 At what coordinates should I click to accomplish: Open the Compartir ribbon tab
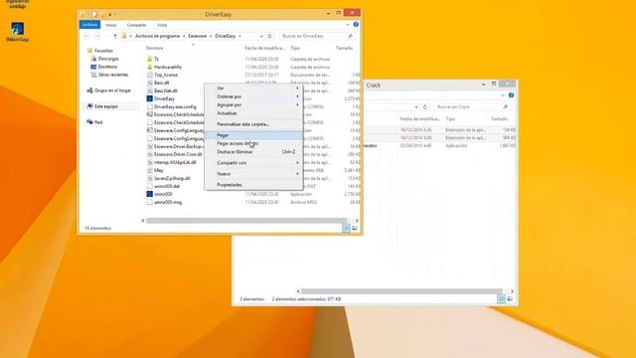(x=136, y=25)
